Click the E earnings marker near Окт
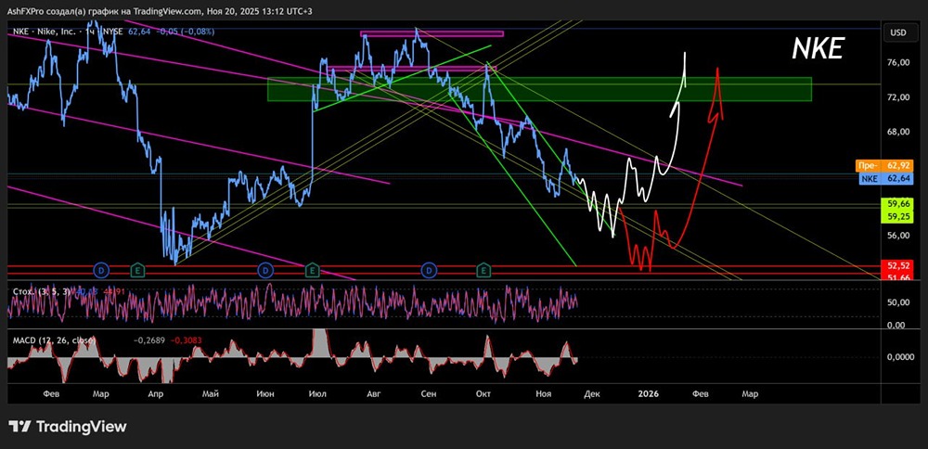 (x=484, y=270)
